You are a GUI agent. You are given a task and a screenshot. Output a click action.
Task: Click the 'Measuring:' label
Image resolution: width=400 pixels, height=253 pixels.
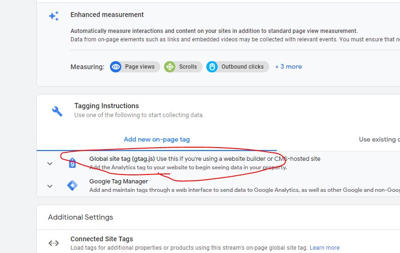pyautogui.click(x=87, y=67)
